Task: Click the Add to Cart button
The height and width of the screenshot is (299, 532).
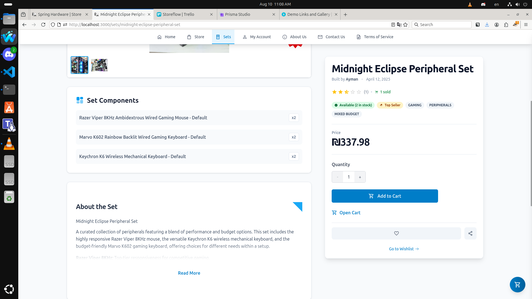Action: click(385, 196)
